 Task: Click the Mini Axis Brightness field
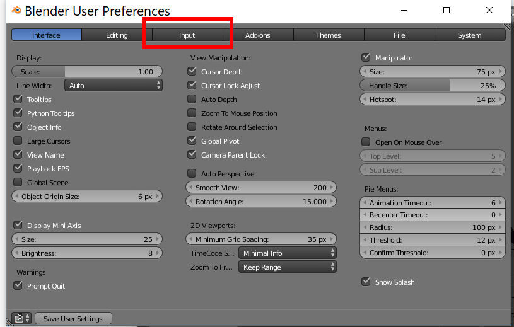pyautogui.click(x=87, y=253)
